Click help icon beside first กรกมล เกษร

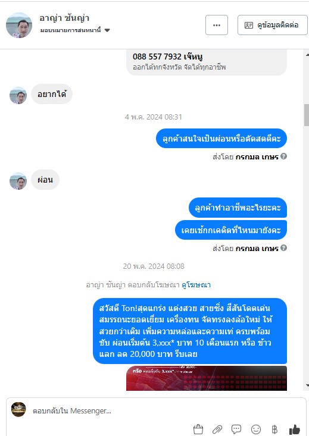pyautogui.click(x=283, y=156)
